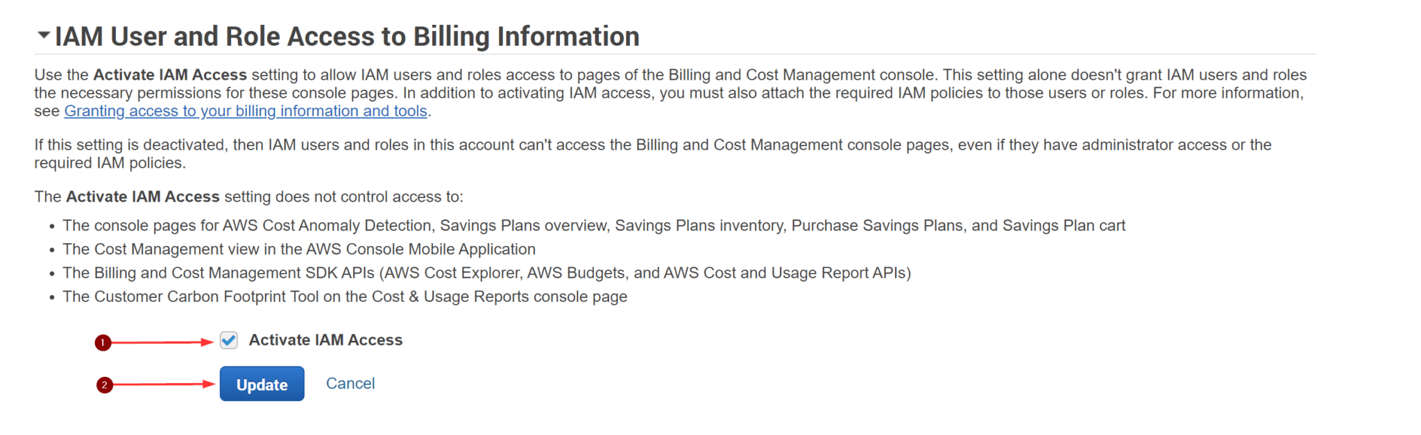Click the red annotation marker numbered 1
Image resolution: width=1421 pixels, height=435 pixels.
104,341
